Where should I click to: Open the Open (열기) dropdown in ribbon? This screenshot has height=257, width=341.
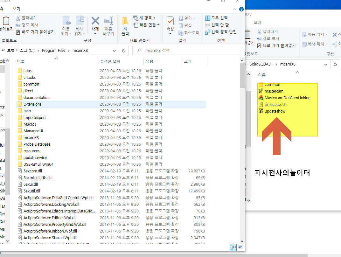click(187, 18)
